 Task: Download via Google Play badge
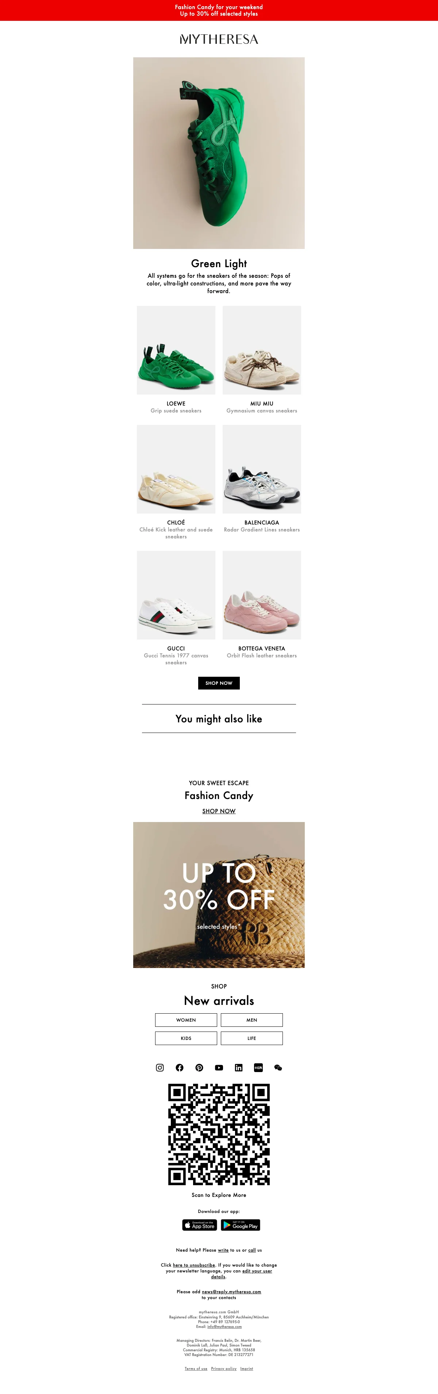pyautogui.click(x=241, y=1225)
